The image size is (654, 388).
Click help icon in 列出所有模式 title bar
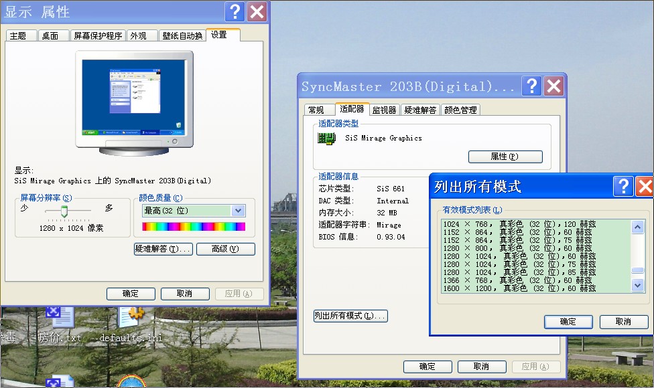pos(623,186)
